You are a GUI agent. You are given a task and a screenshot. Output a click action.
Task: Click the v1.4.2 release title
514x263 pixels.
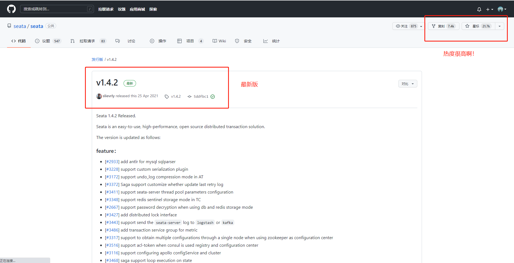coord(107,83)
